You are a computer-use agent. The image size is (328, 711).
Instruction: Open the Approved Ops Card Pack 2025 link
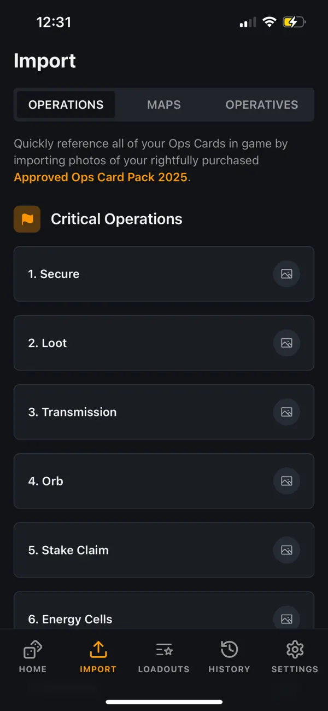(x=101, y=177)
